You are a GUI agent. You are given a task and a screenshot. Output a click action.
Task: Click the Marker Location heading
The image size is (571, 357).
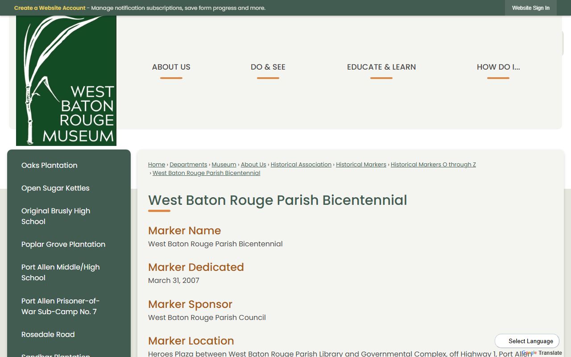pyautogui.click(x=191, y=341)
